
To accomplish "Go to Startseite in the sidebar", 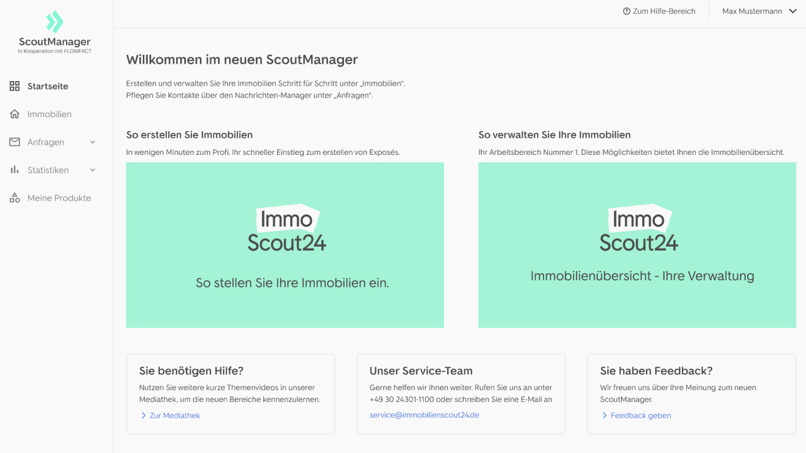I will 48,86.
